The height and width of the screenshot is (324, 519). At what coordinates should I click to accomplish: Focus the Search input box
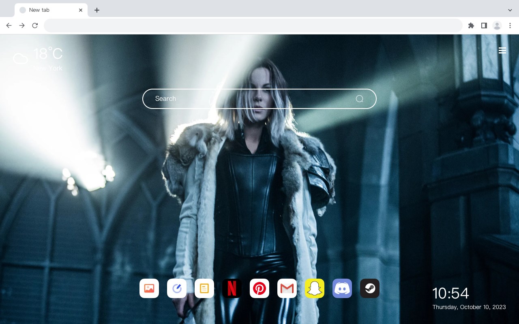pyautogui.click(x=259, y=99)
